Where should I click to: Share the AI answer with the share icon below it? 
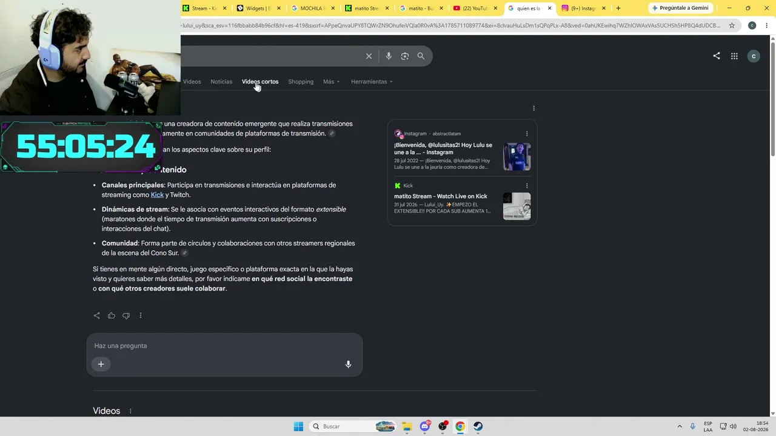point(96,315)
